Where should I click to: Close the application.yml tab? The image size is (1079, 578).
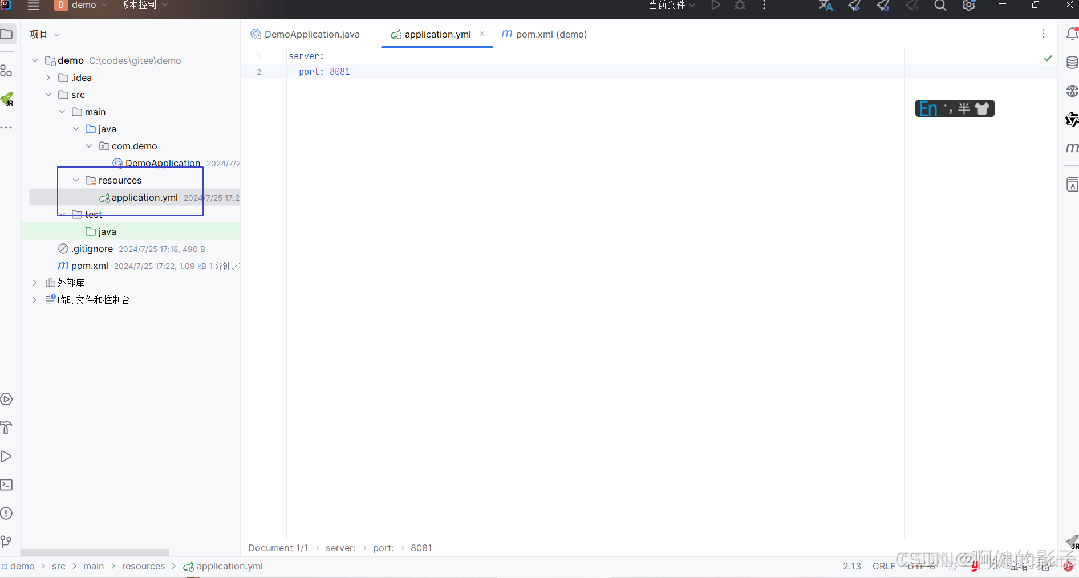click(x=482, y=34)
